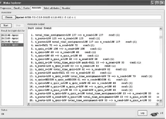Select result 20:24:45 - Apriori
The height and width of the screenshot is (119, 166).
(12, 42)
